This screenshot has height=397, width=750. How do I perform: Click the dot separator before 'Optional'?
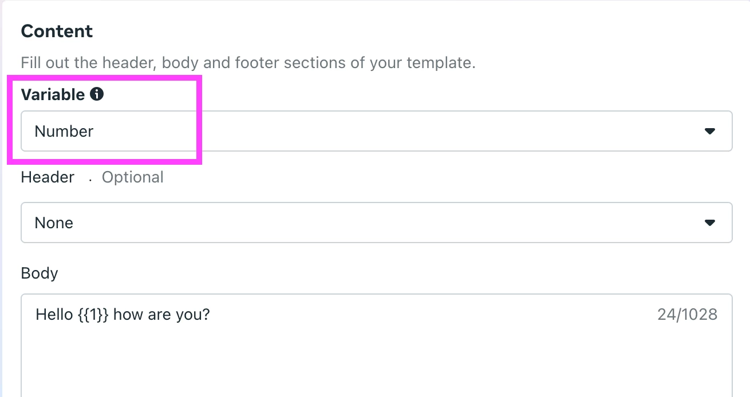[x=90, y=178]
